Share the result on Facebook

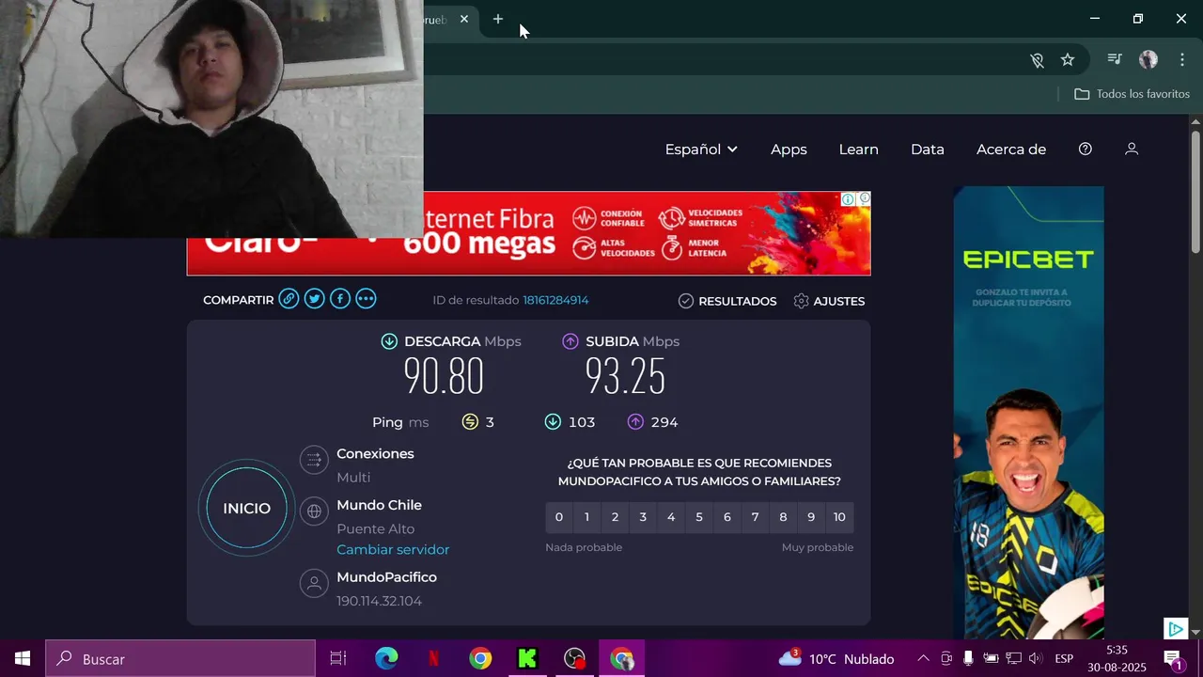(x=340, y=299)
